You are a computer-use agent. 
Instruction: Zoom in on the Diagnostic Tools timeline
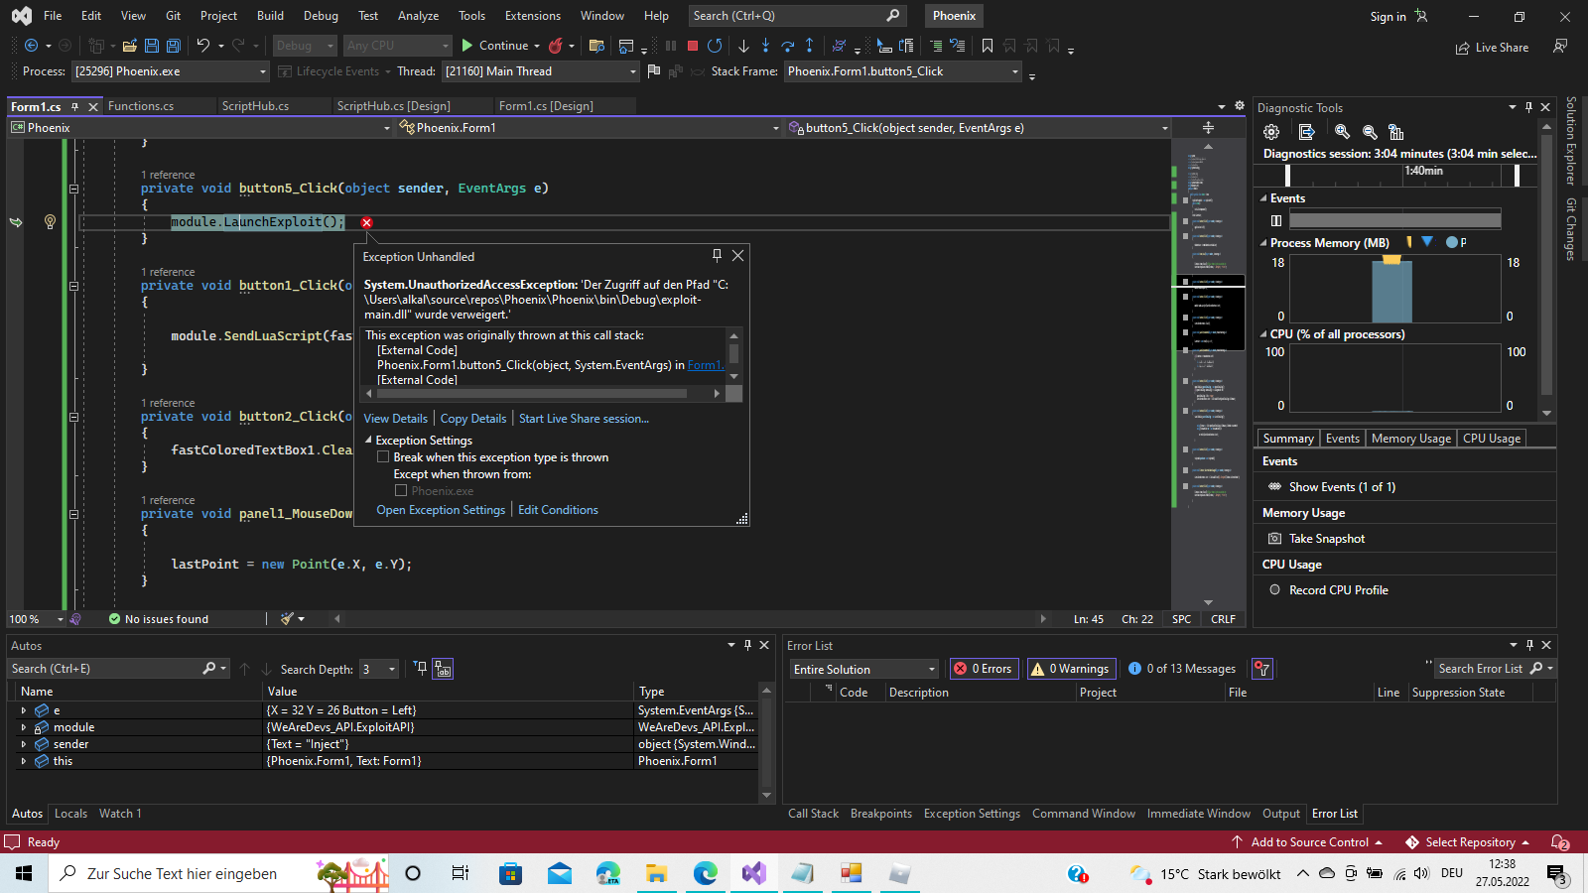click(x=1342, y=132)
